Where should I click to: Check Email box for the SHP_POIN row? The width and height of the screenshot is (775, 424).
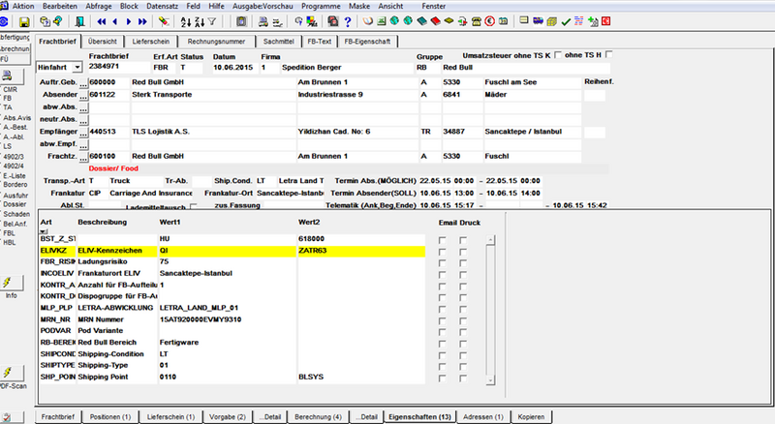tap(442, 379)
